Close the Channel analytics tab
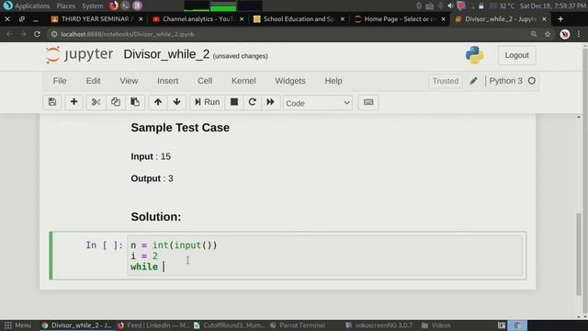This screenshot has width=588, height=331. pyautogui.click(x=242, y=18)
